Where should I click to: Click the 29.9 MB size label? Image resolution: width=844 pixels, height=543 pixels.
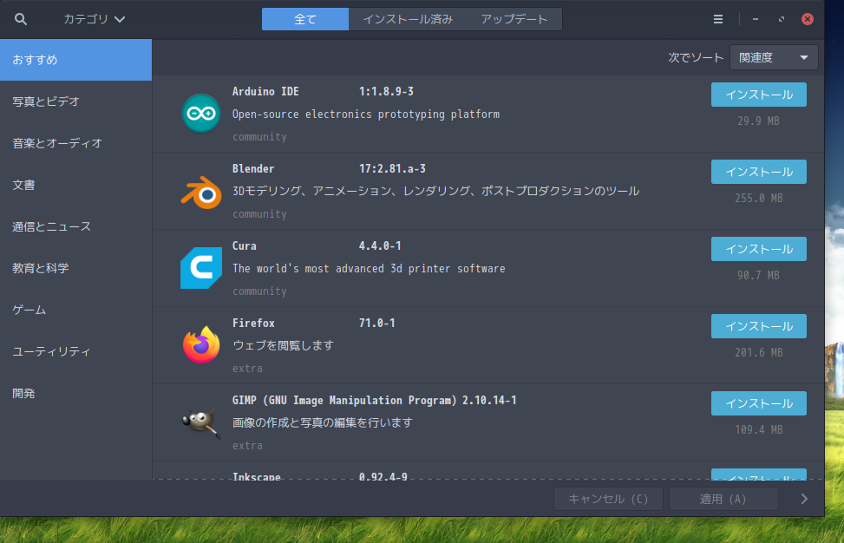click(758, 121)
